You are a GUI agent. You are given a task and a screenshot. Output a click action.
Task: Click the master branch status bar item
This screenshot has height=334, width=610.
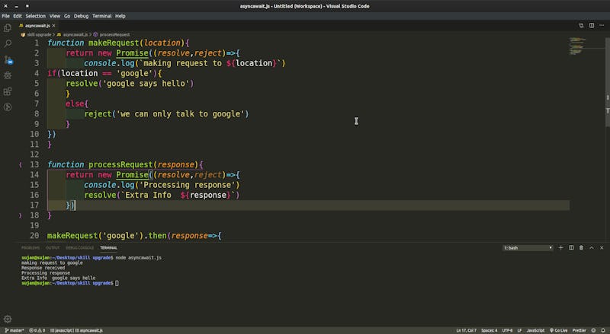click(15, 330)
